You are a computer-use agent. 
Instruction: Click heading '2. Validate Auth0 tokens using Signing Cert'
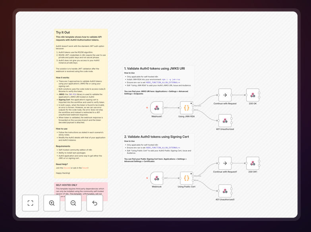coord(156,137)
